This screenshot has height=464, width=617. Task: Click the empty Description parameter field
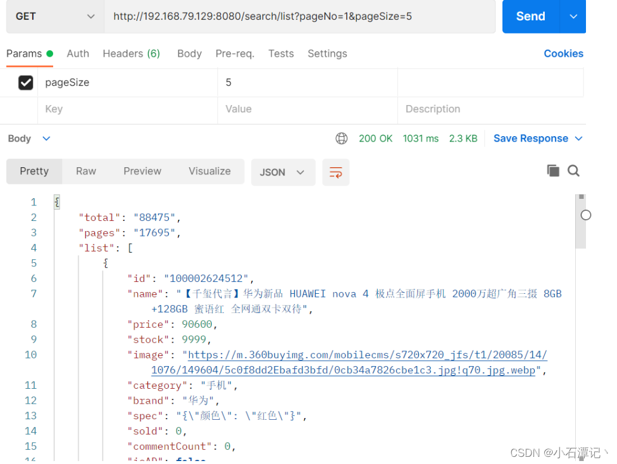pos(490,109)
